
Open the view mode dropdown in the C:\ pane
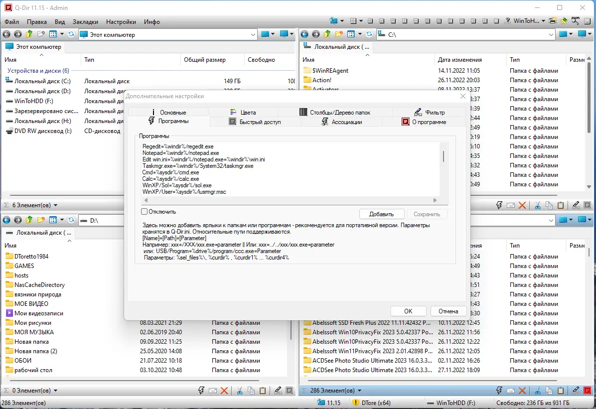[360, 34]
